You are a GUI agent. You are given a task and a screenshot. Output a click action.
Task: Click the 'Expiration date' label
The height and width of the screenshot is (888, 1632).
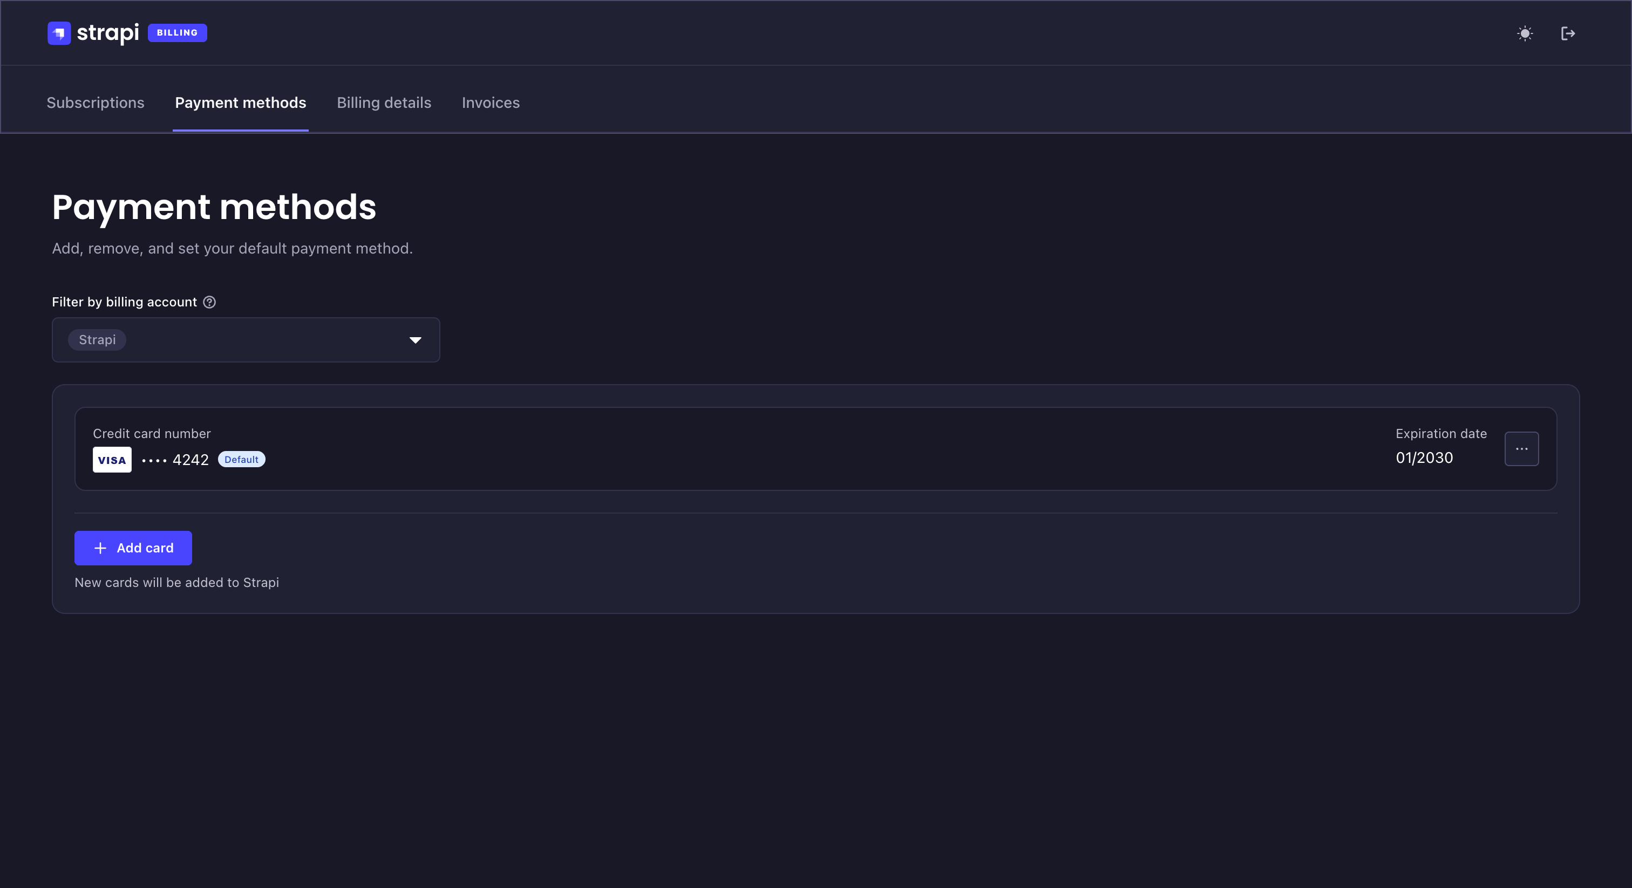click(1441, 433)
